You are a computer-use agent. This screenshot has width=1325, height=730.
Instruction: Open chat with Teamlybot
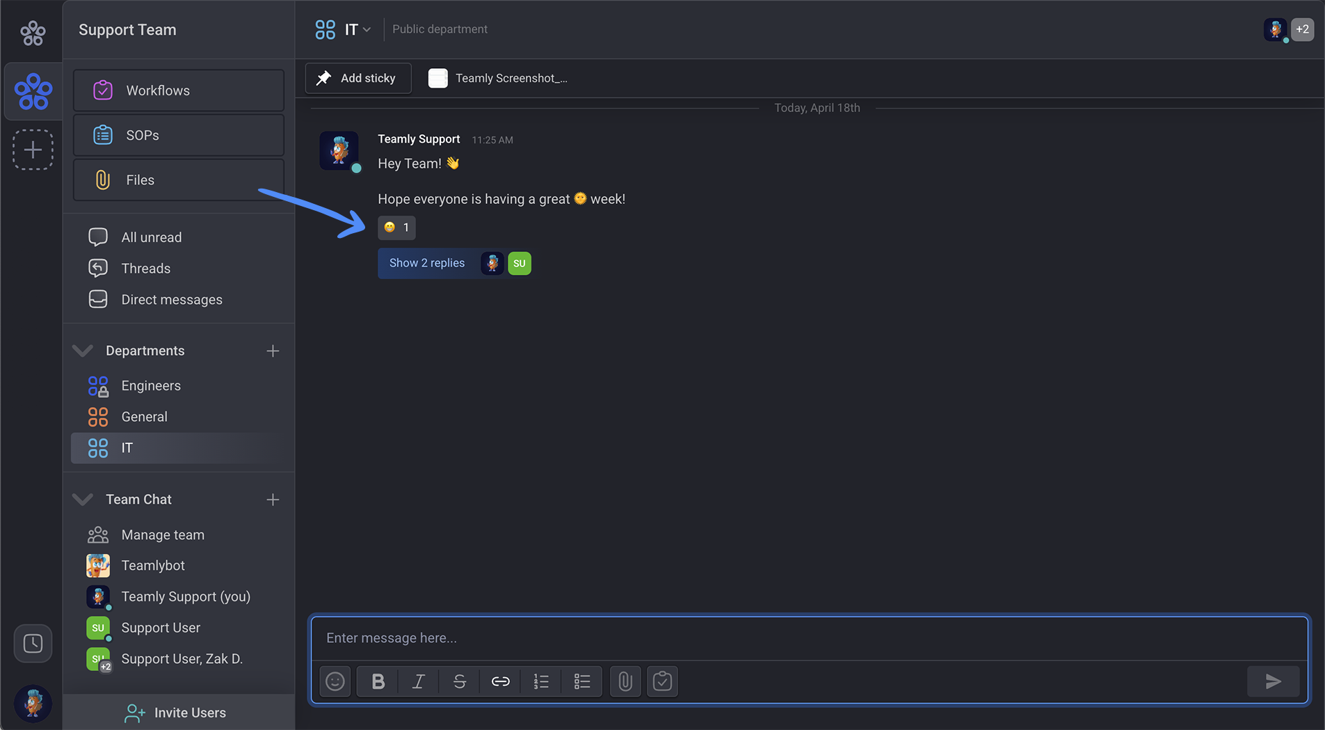(179, 566)
